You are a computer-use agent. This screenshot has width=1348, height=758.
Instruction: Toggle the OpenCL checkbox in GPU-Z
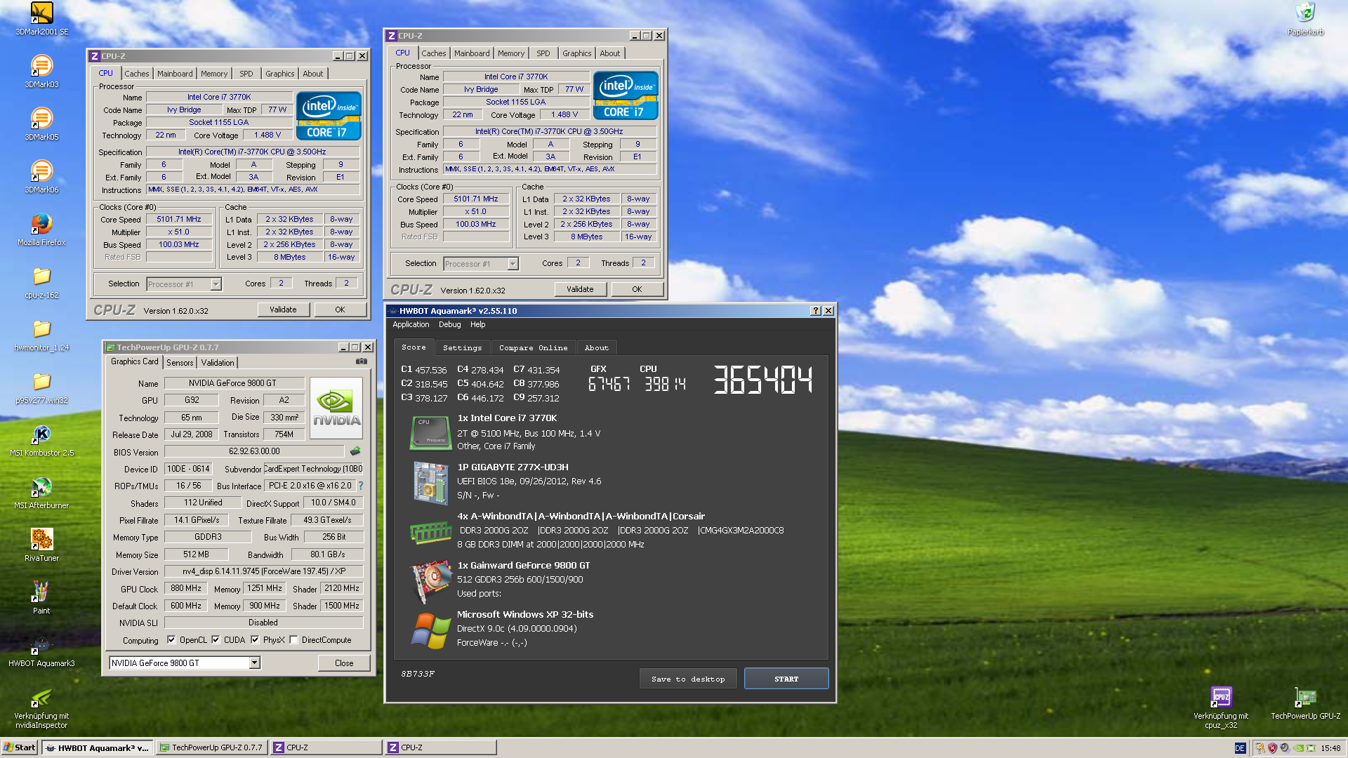coord(171,639)
